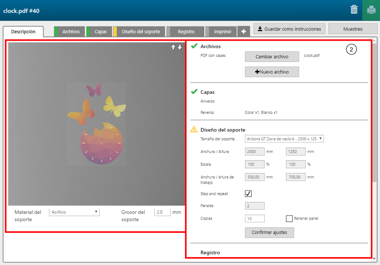Click the green printer icon
This screenshot has height=265, width=380.
pyautogui.click(x=371, y=10)
